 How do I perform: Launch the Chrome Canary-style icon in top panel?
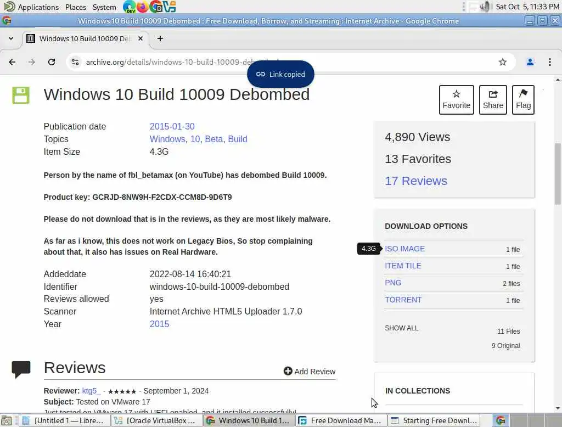coord(156,7)
